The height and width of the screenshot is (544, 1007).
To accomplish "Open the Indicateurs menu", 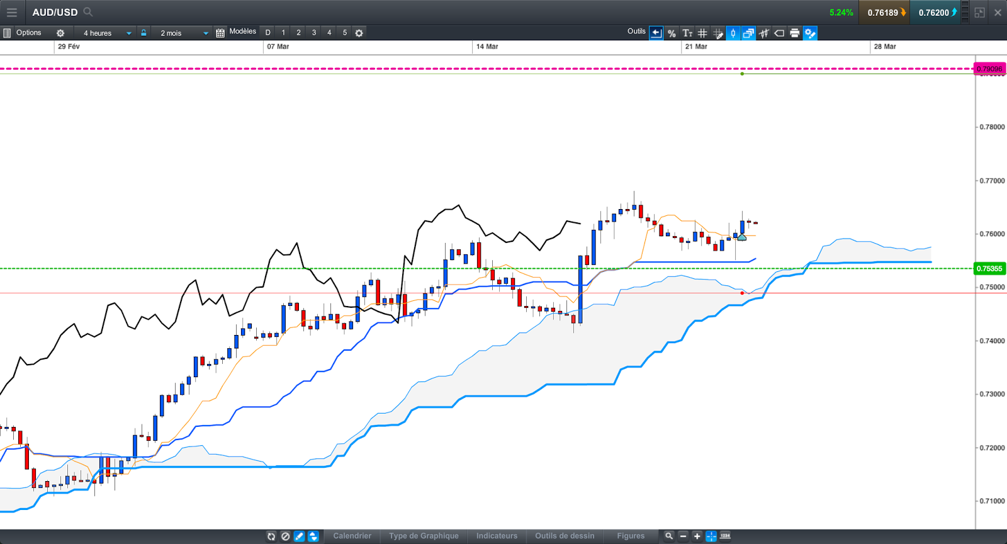I will pyautogui.click(x=497, y=536).
